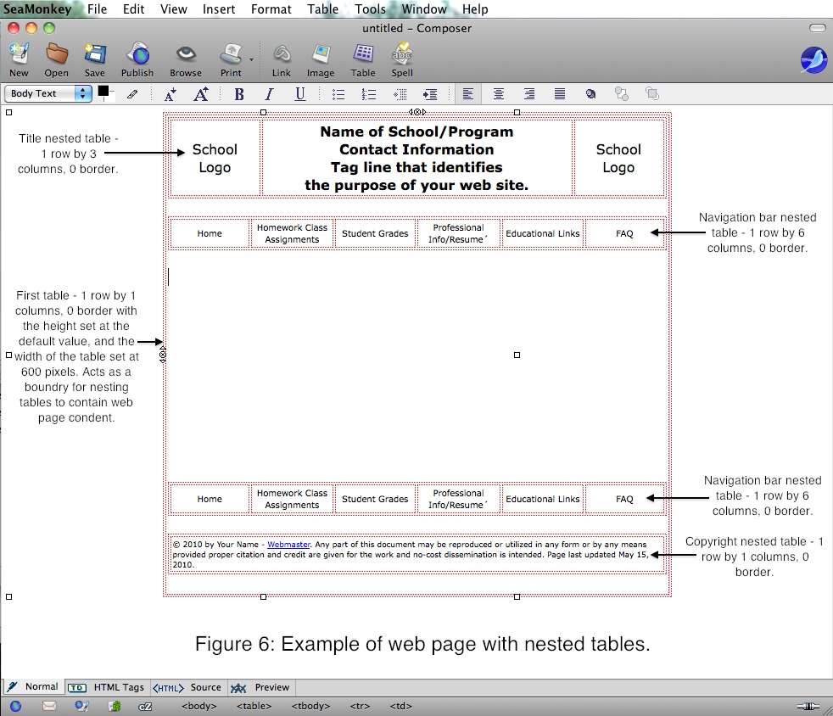This screenshot has height=716, width=833.
Task: Click the highlighter pen icon
Action: pyautogui.click(x=132, y=94)
